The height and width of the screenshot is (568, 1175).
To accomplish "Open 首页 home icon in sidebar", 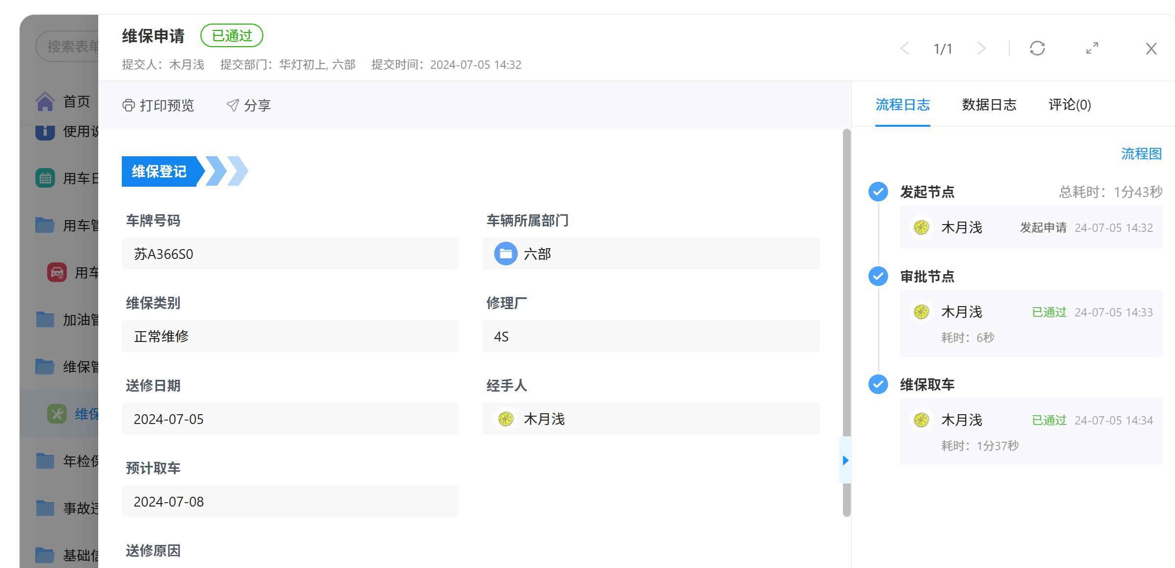I will [x=45, y=102].
